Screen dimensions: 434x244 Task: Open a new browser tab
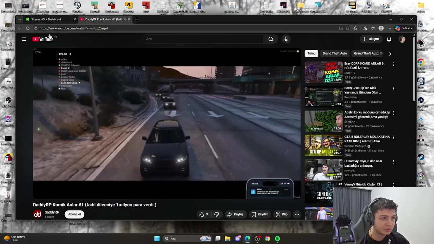137,19
